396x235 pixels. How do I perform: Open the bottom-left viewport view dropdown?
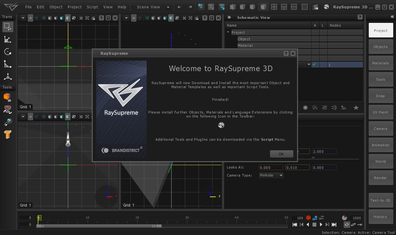pyautogui.click(x=23, y=117)
